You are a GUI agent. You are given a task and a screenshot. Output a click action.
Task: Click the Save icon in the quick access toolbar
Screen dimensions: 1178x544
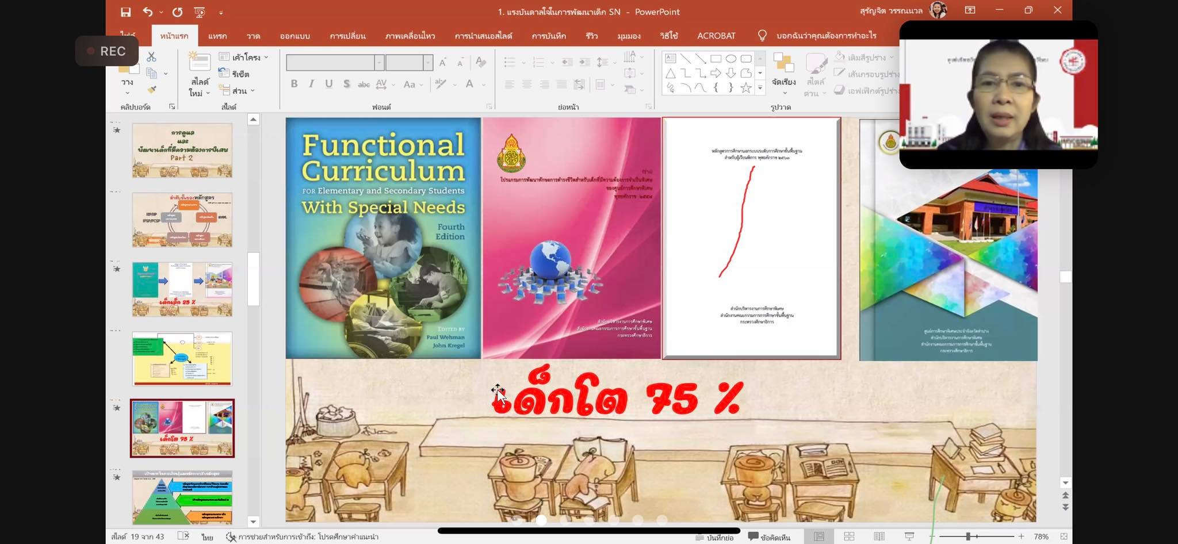click(125, 12)
